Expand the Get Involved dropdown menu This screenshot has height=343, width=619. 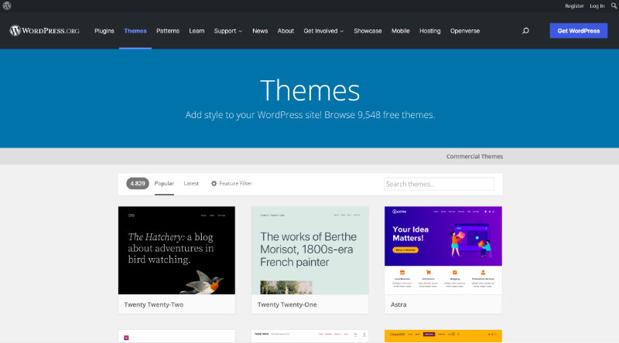click(x=323, y=31)
